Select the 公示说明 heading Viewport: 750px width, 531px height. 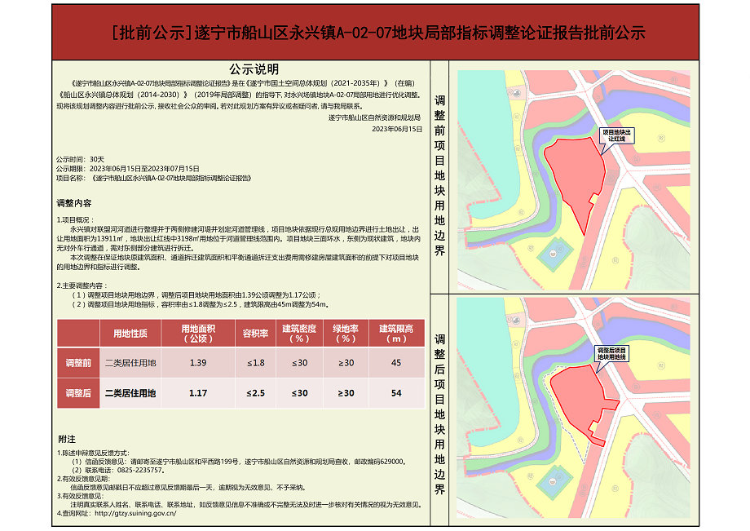coord(254,69)
